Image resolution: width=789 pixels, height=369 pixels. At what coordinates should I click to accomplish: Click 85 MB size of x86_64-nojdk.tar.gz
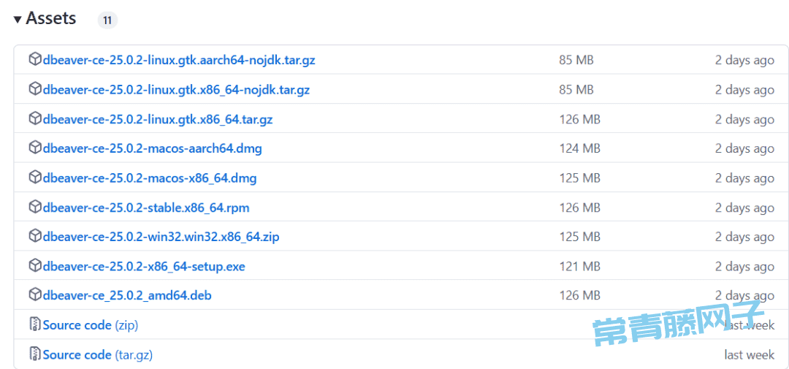576,90
